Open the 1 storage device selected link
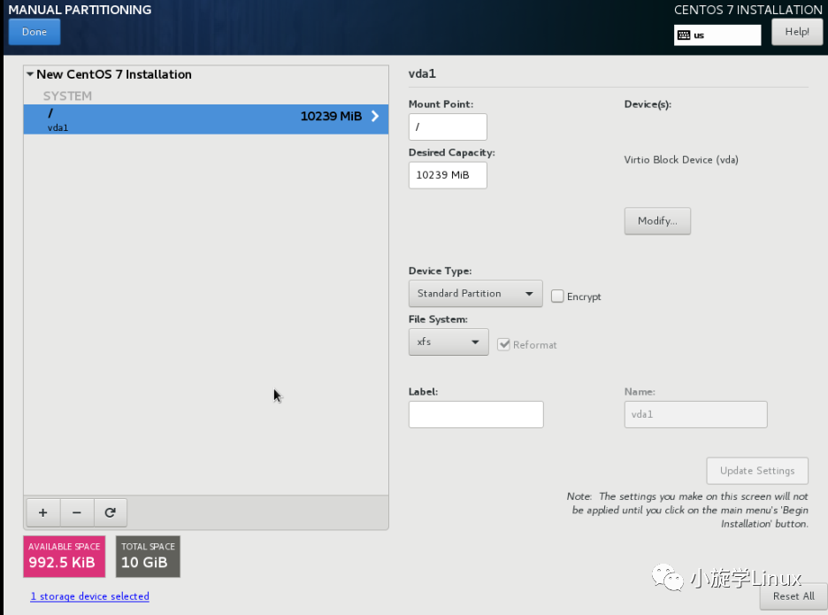 point(89,596)
